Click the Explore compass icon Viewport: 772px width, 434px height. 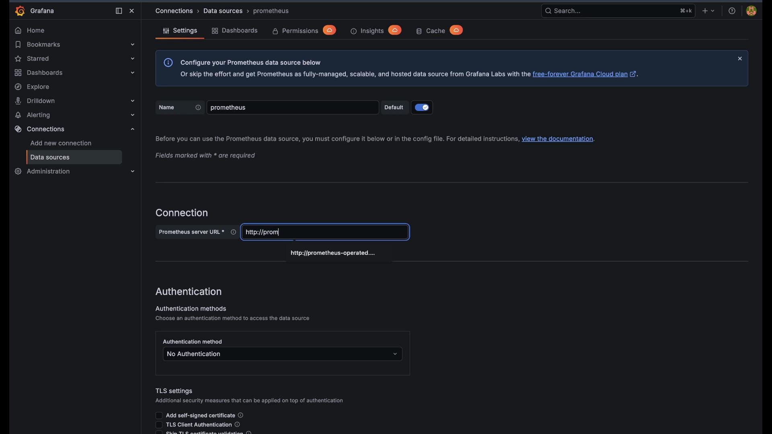[18, 87]
